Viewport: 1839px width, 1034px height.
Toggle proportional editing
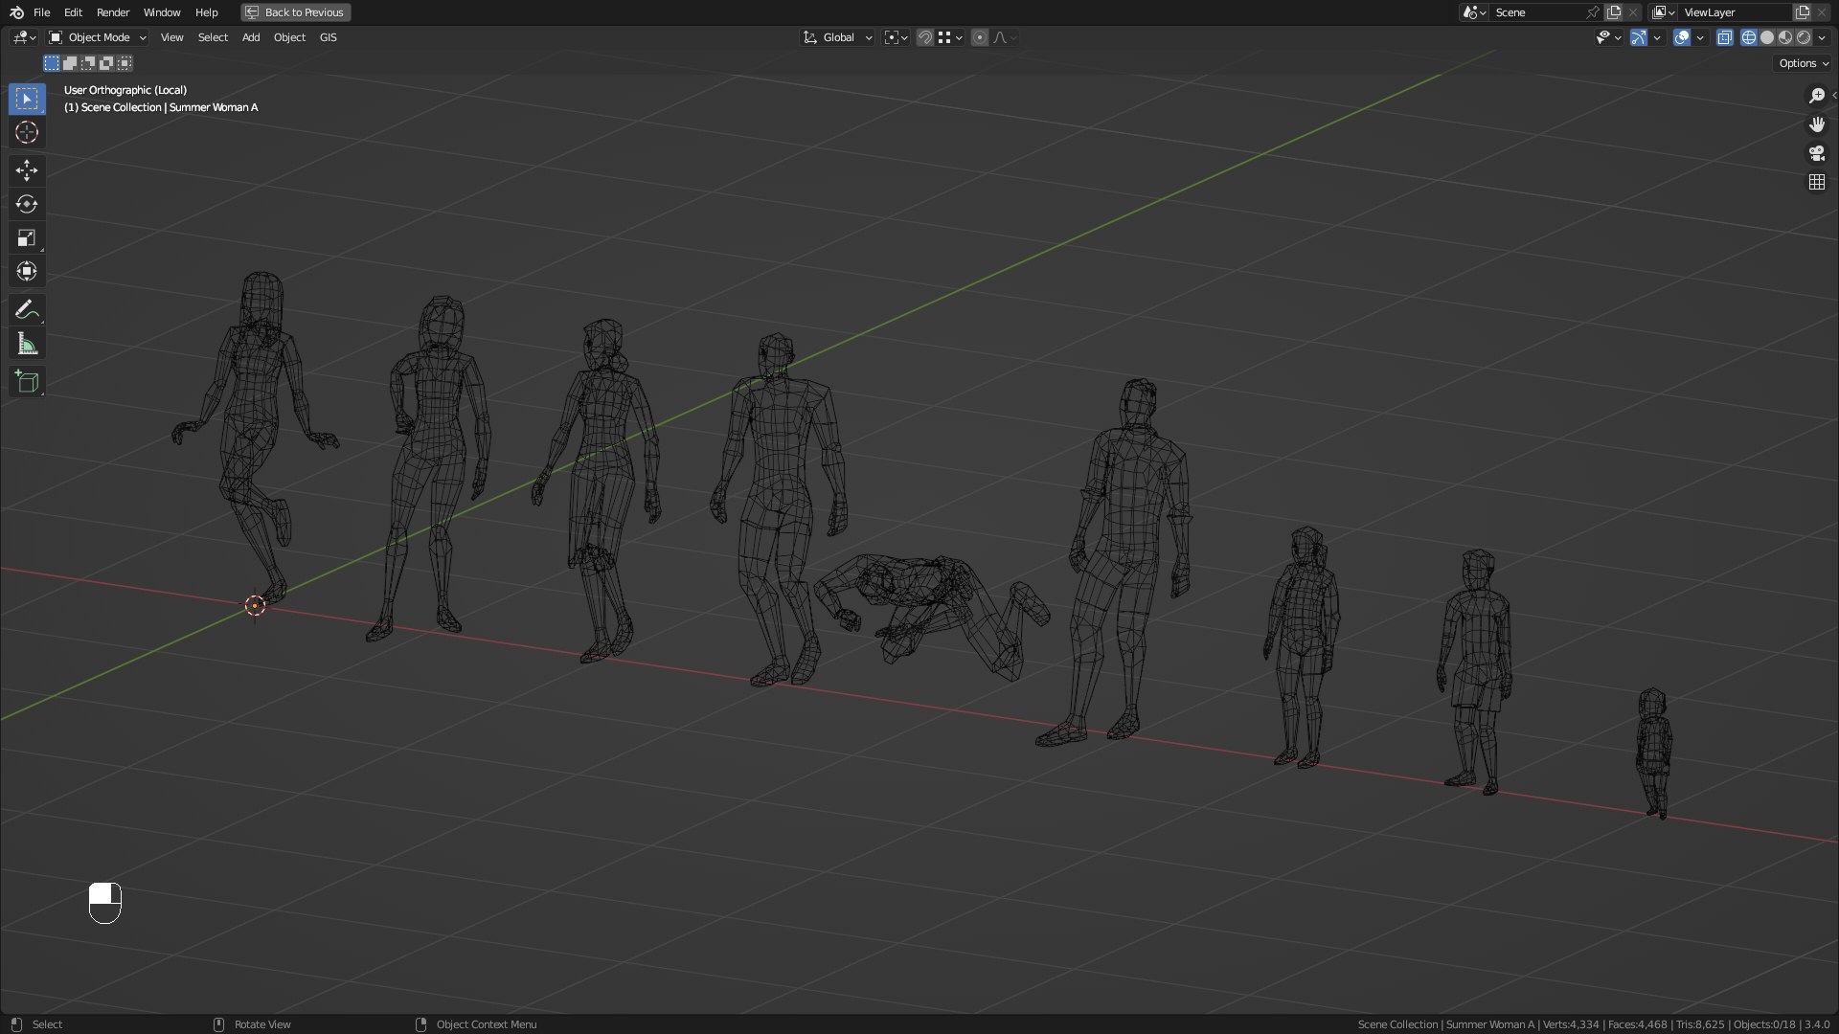(979, 37)
